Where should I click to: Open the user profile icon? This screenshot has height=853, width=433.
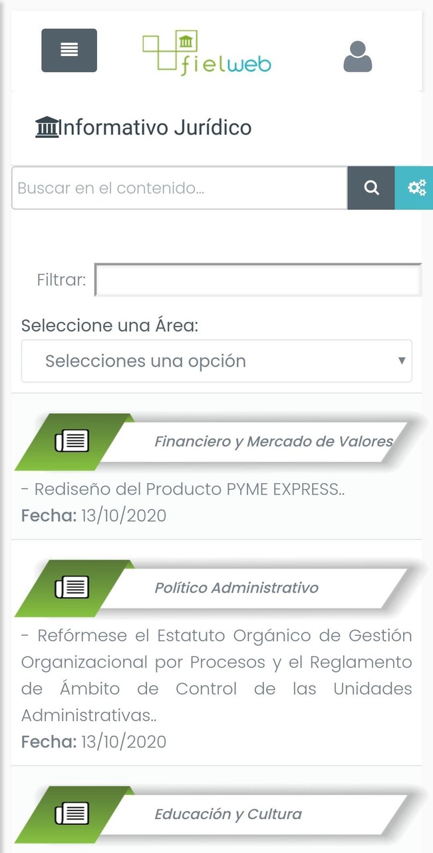[358, 56]
